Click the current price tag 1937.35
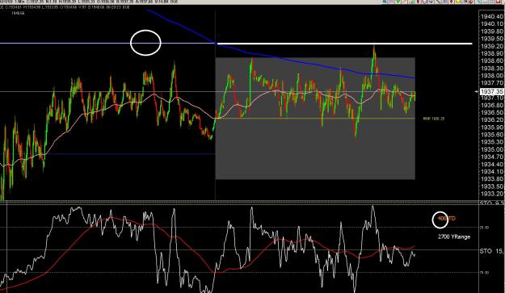The image size is (505, 293). point(491,92)
